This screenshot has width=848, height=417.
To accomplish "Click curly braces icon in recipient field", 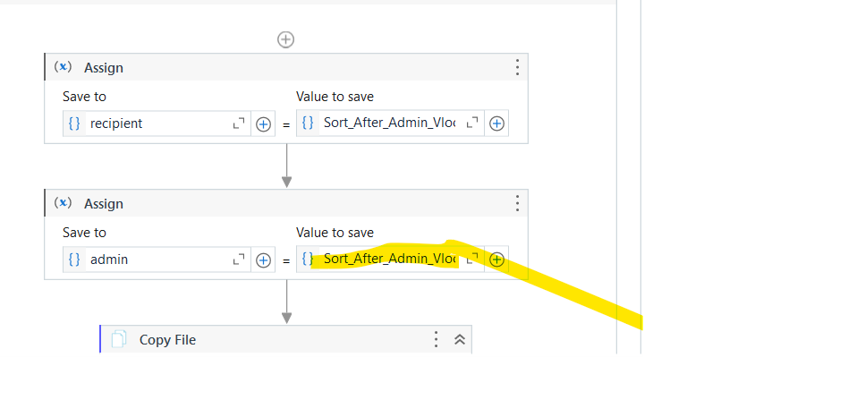I will [x=74, y=123].
